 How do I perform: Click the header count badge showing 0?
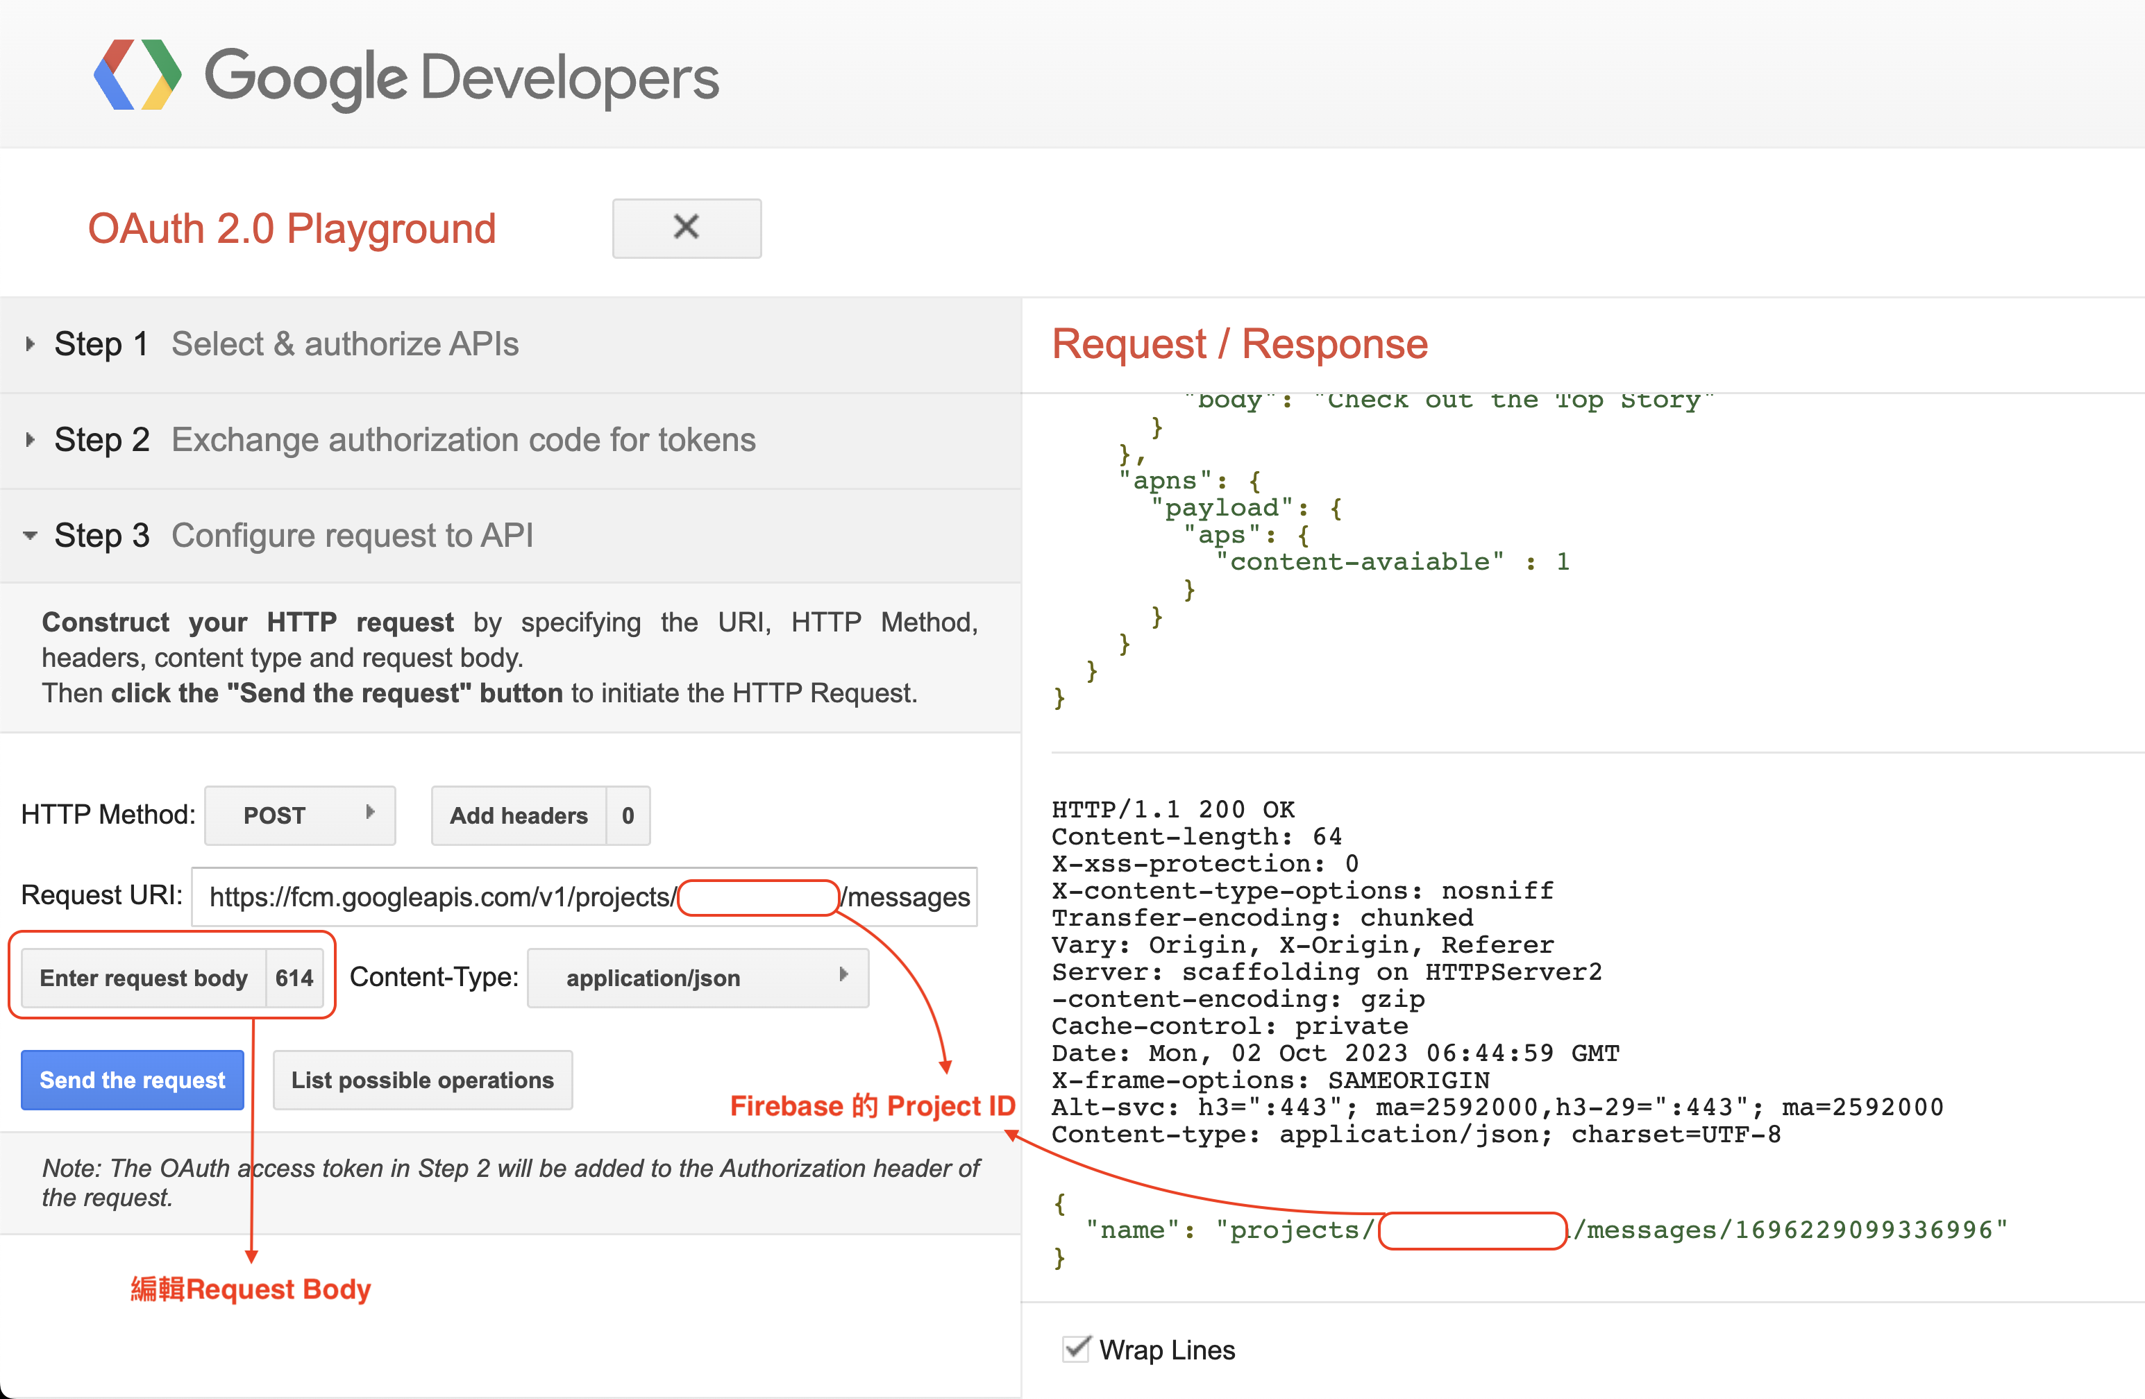click(628, 815)
